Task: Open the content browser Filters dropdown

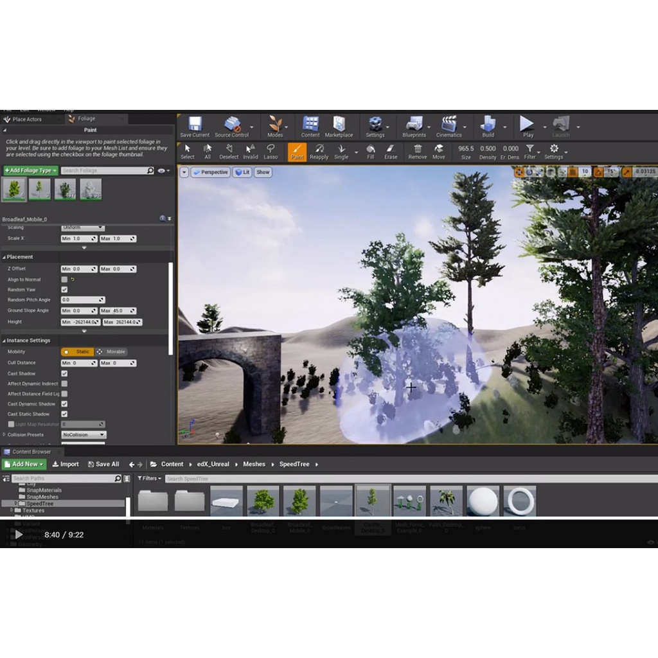Action: pyautogui.click(x=149, y=478)
